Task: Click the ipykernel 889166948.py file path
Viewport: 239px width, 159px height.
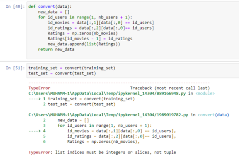Action: coord(107,93)
